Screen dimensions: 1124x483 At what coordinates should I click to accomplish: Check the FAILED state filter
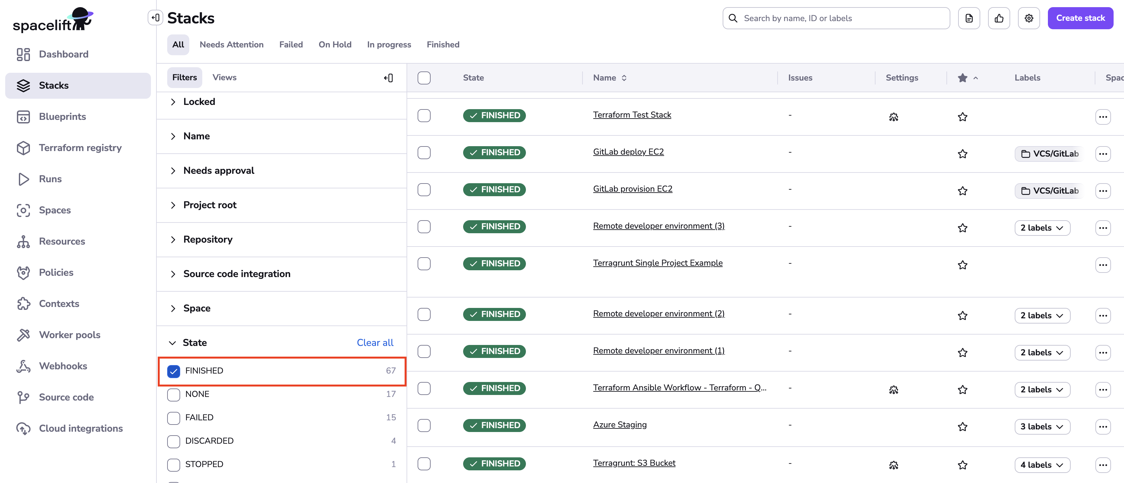pyautogui.click(x=174, y=418)
